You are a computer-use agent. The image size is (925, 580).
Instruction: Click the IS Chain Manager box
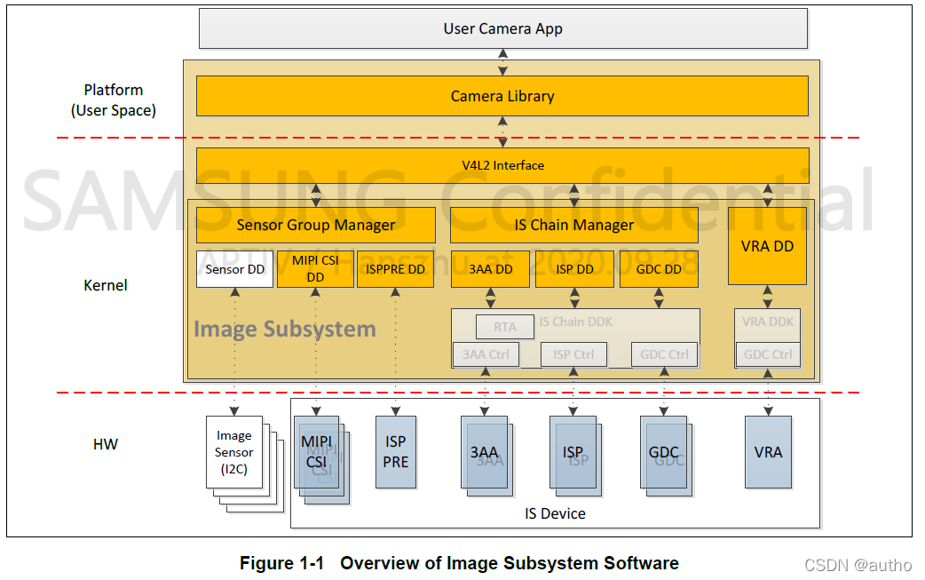pos(574,225)
